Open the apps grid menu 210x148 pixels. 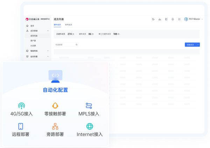(x=179, y=19)
